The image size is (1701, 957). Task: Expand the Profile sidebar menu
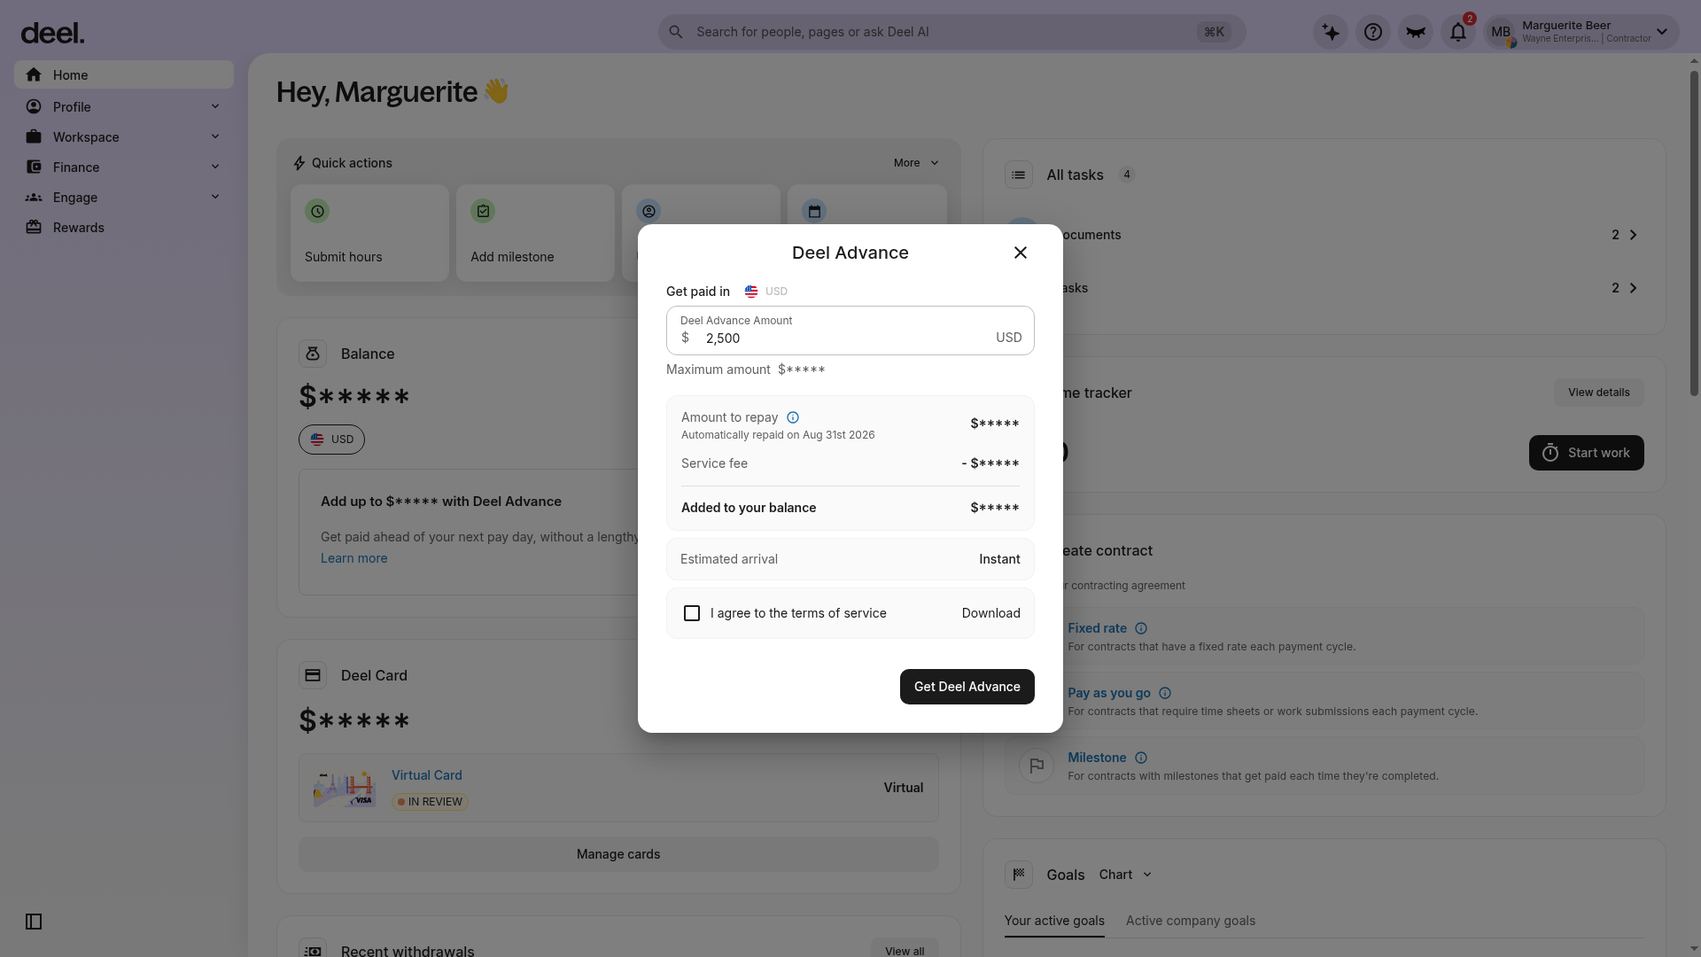[124, 107]
